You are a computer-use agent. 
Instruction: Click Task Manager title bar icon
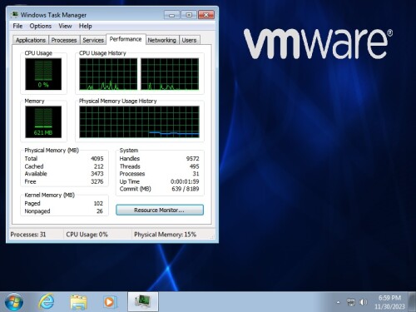coord(15,14)
